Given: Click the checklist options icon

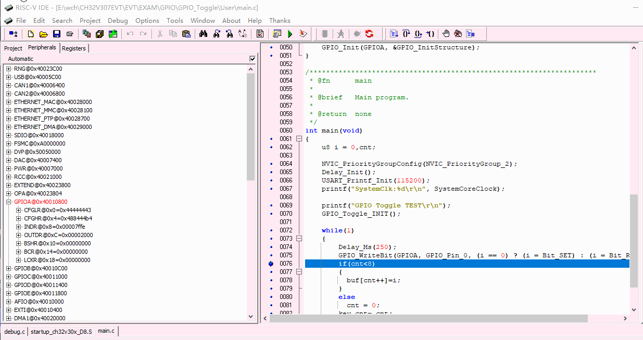Looking at the screenshot, I should (259, 34).
